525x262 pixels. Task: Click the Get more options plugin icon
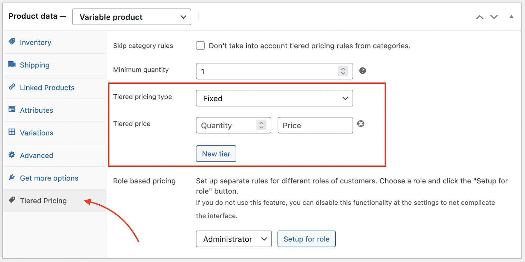[12, 177]
